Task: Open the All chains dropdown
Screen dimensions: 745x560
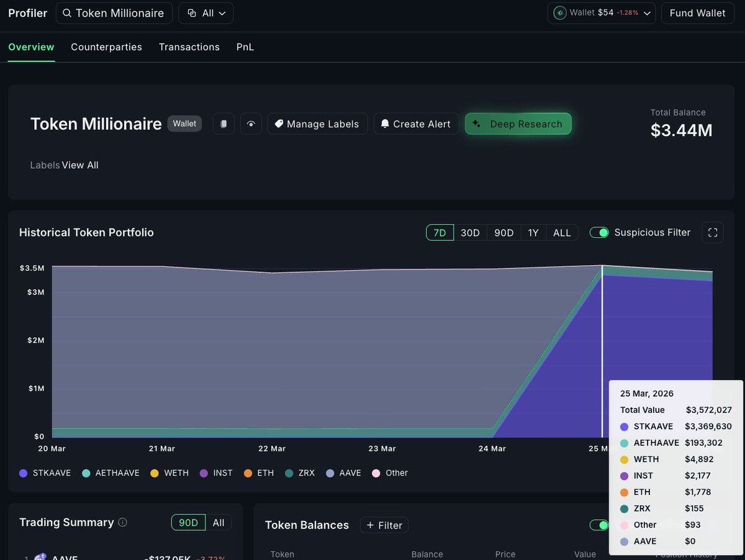Action: click(206, 13)
